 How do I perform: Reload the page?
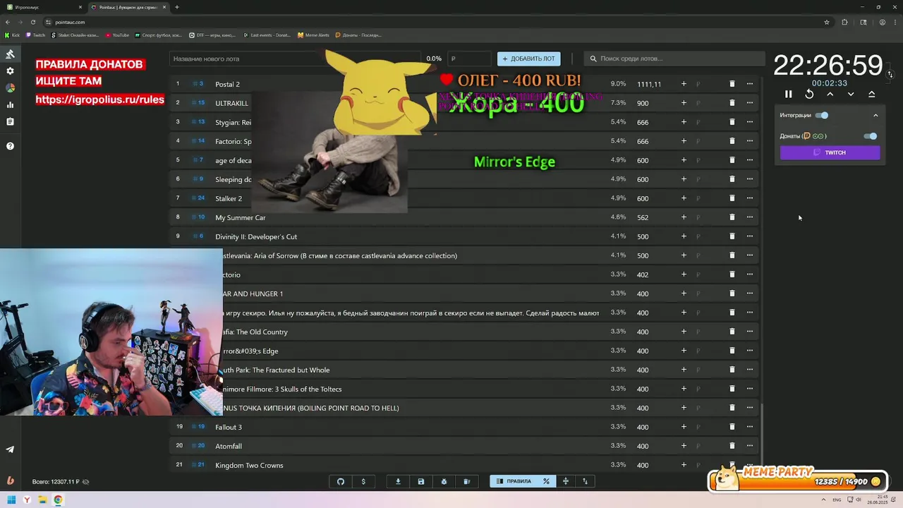pos(32,22)
